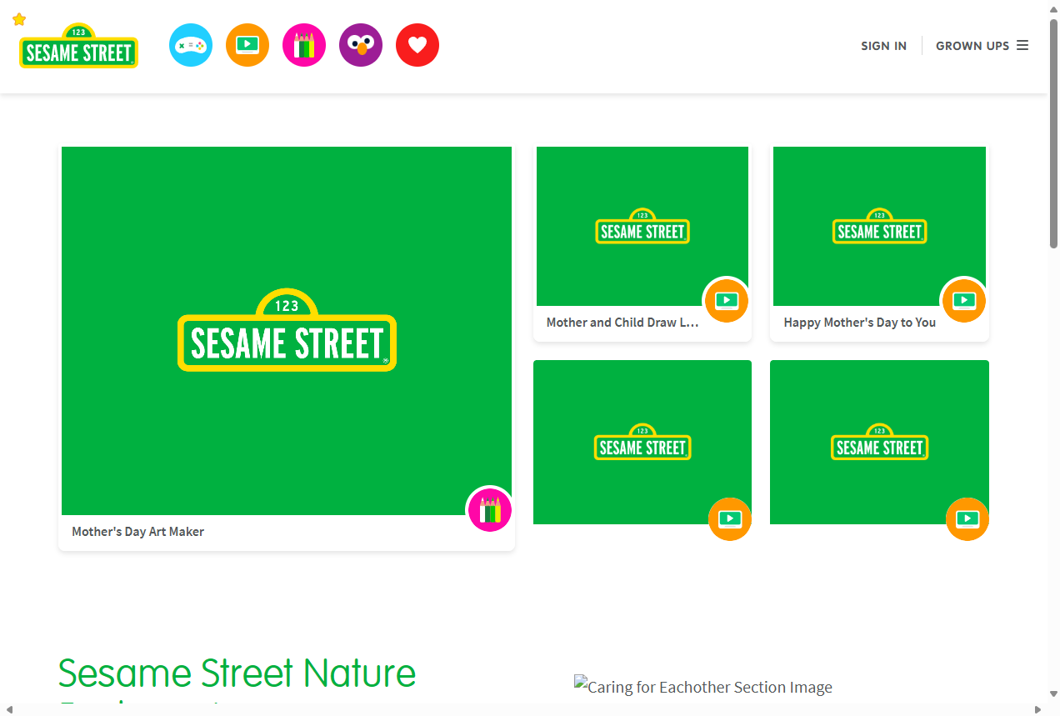Open Characters via the purple muppet icon
This screenshot has width=1060, height=716.
[x=360, y=45]
